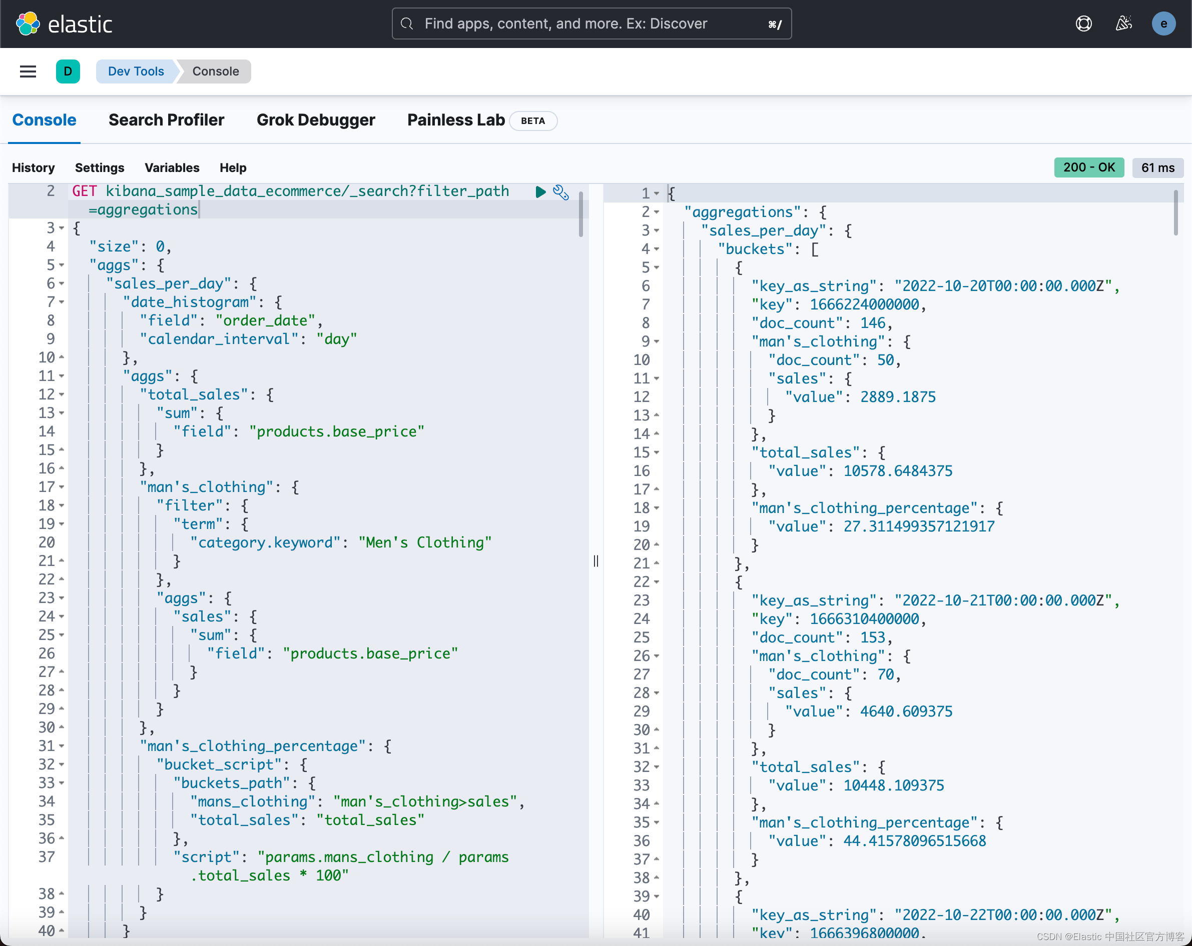The width and height of the screenshot is (1192, 946).
Task: Open the Variables panel
Action: tap(172, 167)
